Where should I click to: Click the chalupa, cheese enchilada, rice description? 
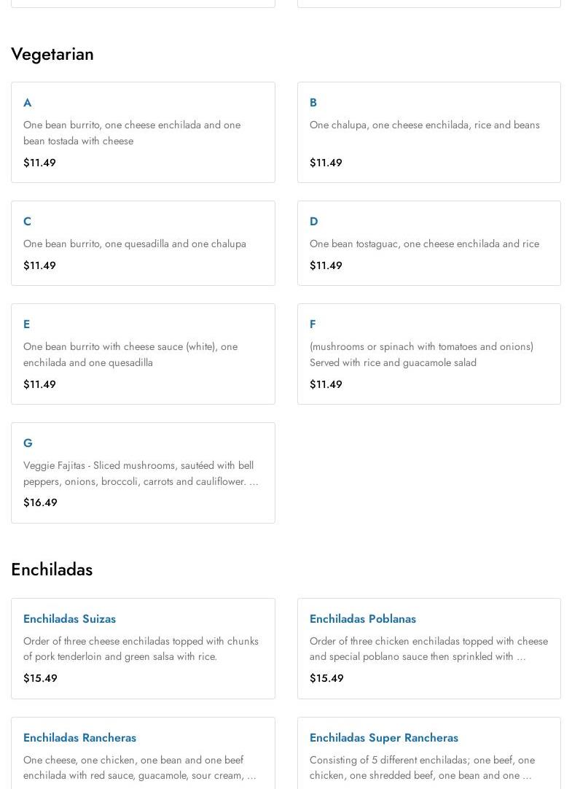coord(424,125)
